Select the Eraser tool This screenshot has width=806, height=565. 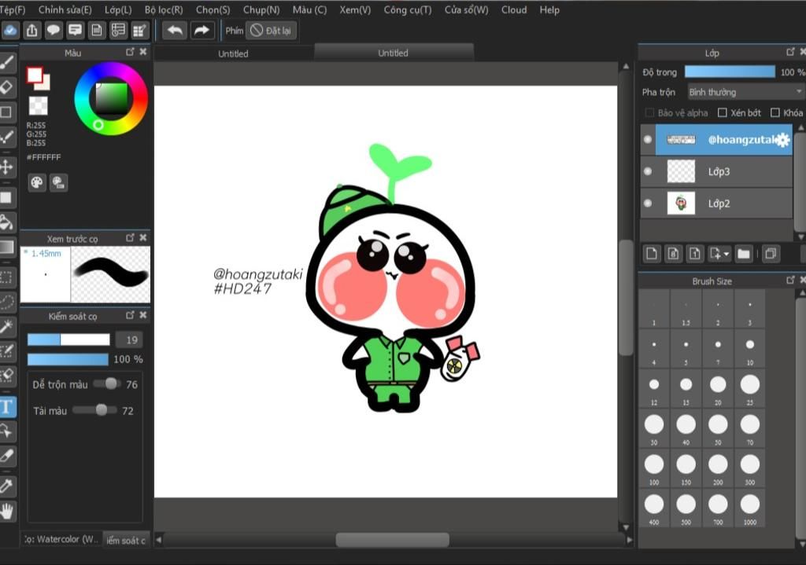click(x=6, y=87)
